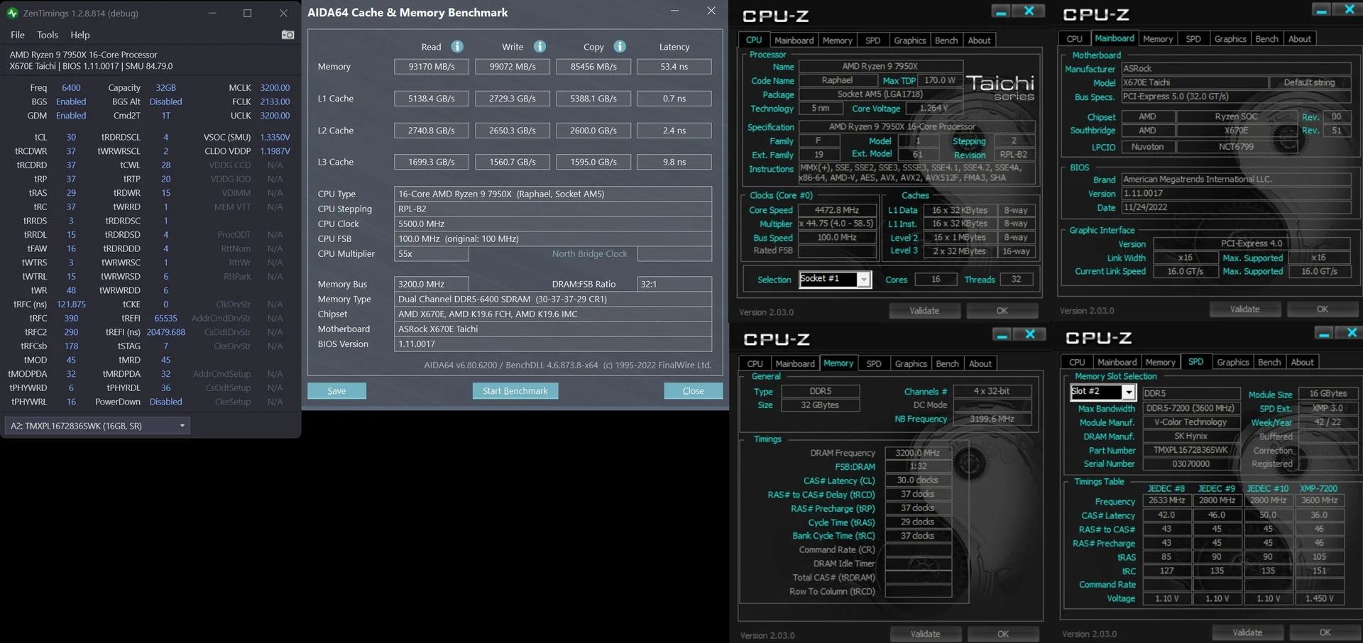The image size is (1363, 643).
Task: Open the Tools menu in ZenTimings
Action: click(48, 35)
